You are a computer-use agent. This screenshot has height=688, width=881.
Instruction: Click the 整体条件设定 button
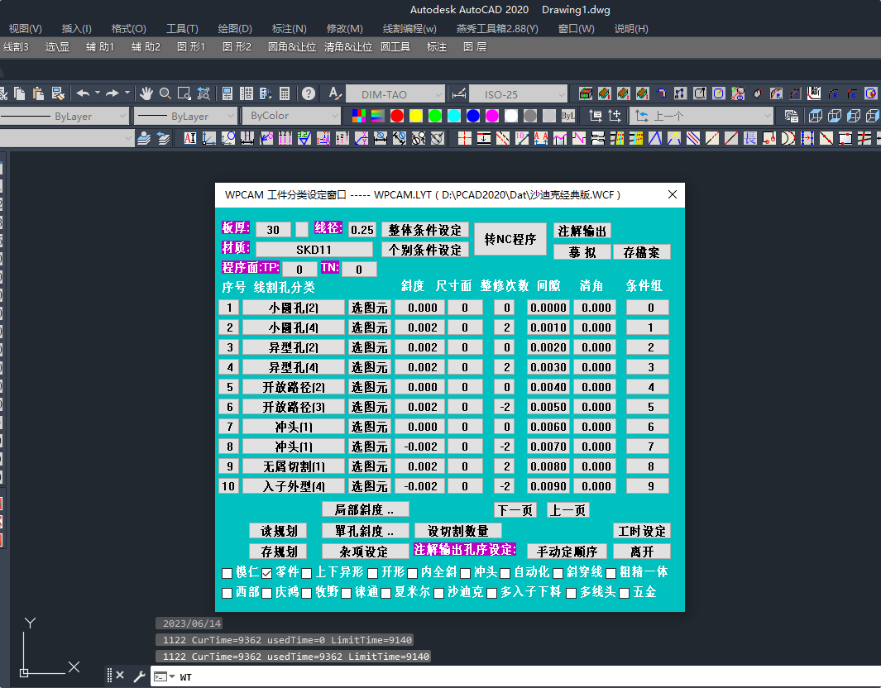(x=424, y=230)
